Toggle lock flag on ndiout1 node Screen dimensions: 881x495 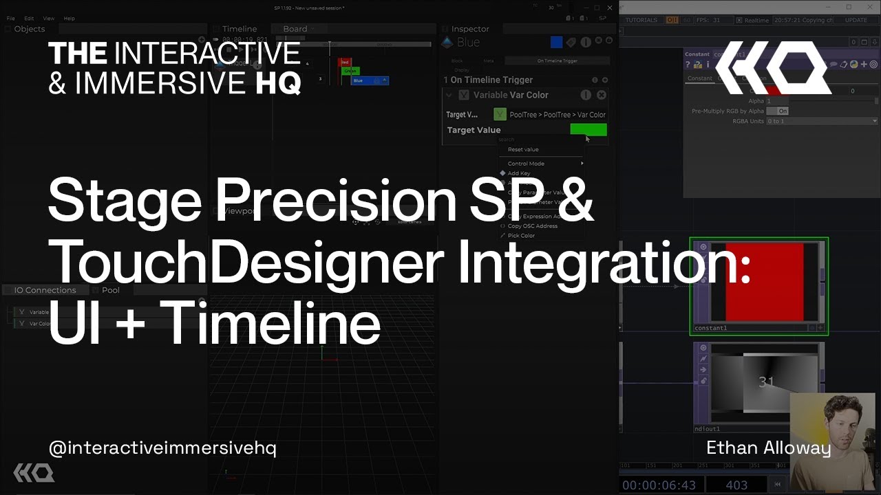click(x=703, y=380)
